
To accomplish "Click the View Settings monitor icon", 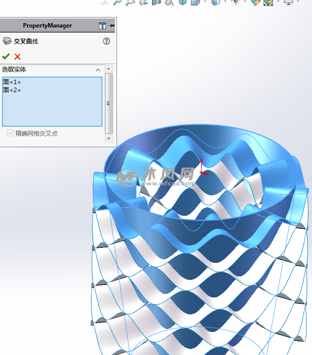I will [288, 3].
